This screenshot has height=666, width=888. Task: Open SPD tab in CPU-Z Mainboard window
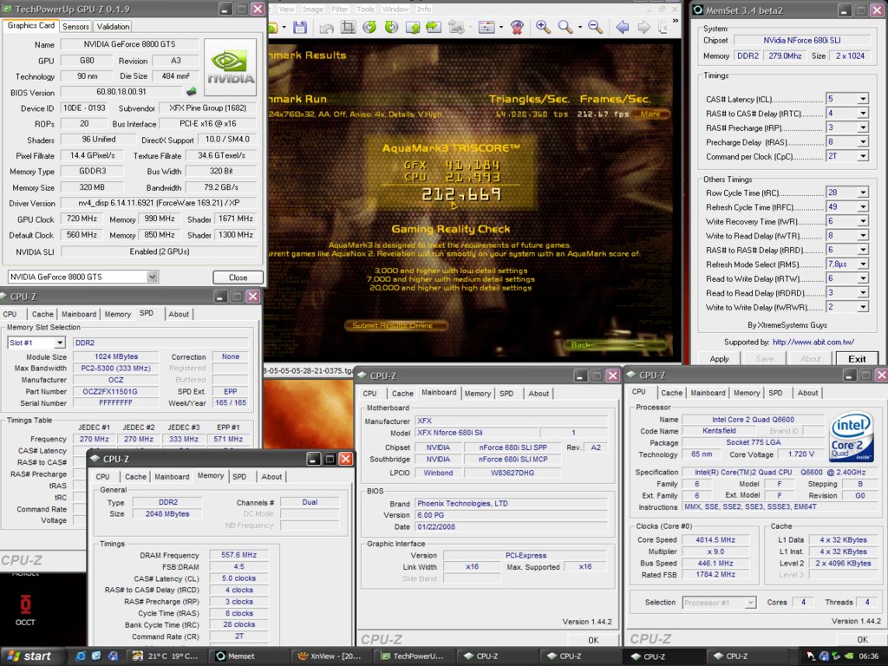506,394
